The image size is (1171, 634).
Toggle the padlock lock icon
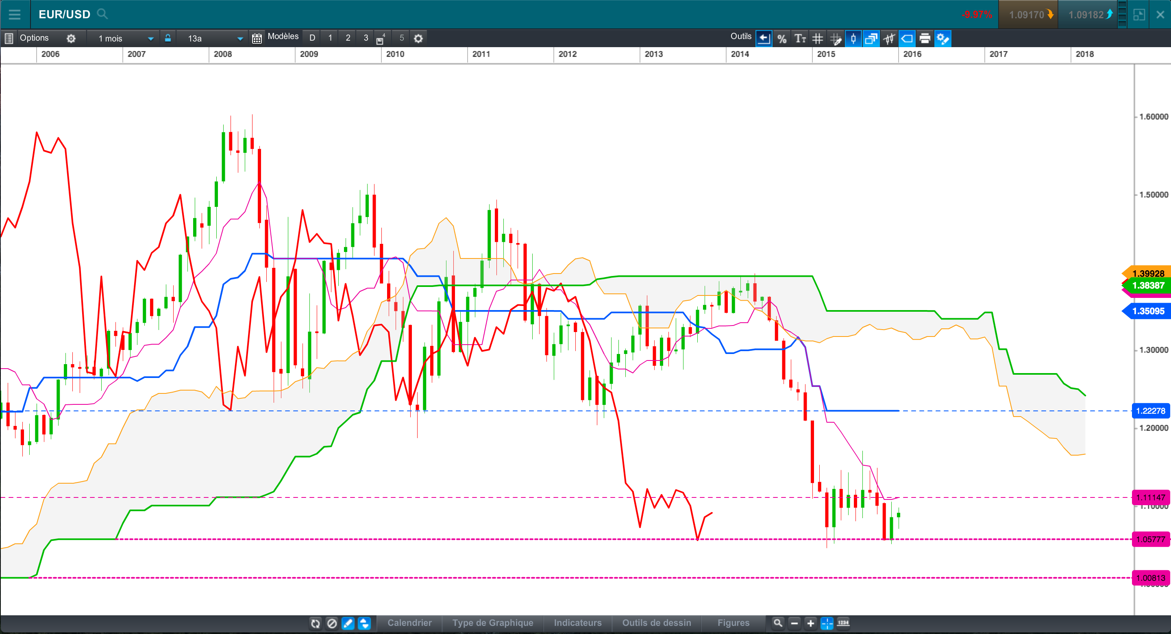tap(168, 38)
